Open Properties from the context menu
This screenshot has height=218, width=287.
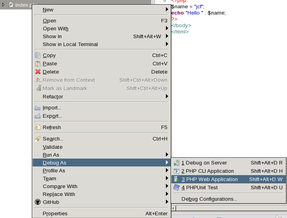(101, 213)
